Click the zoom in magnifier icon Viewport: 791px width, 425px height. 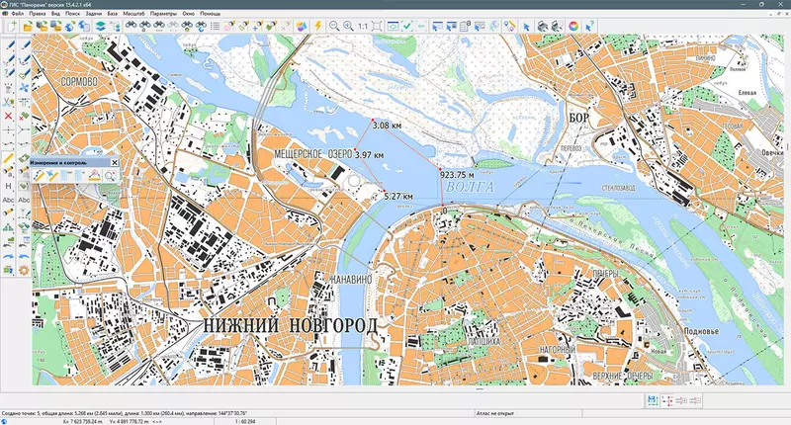coord(348,25)
